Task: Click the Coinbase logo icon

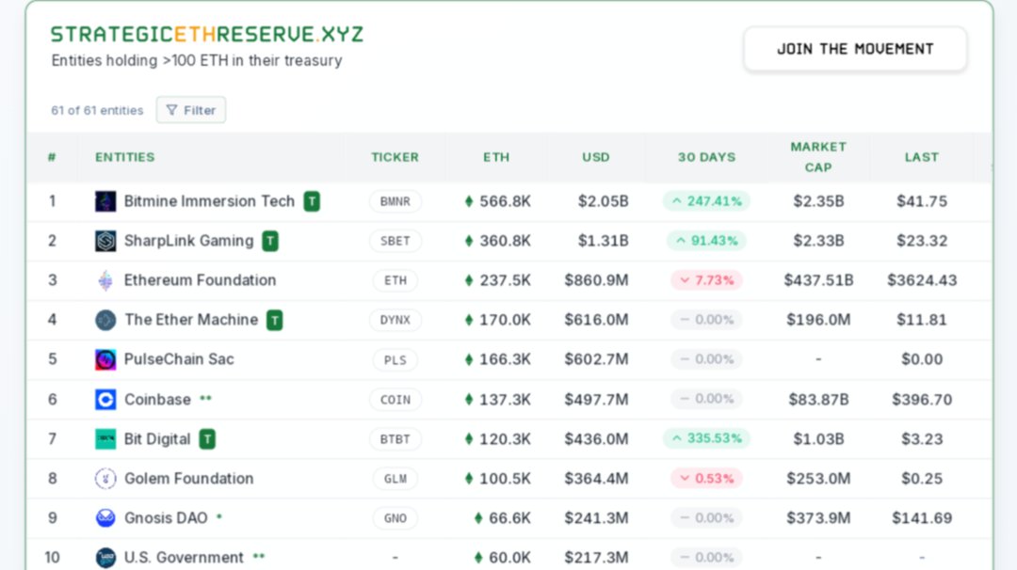Action: pos(105,400)
